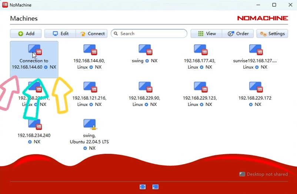Select the 'sunrise192.168.127' machine icon
Viewport: 297px width, 194px height.
pos(256,50)
